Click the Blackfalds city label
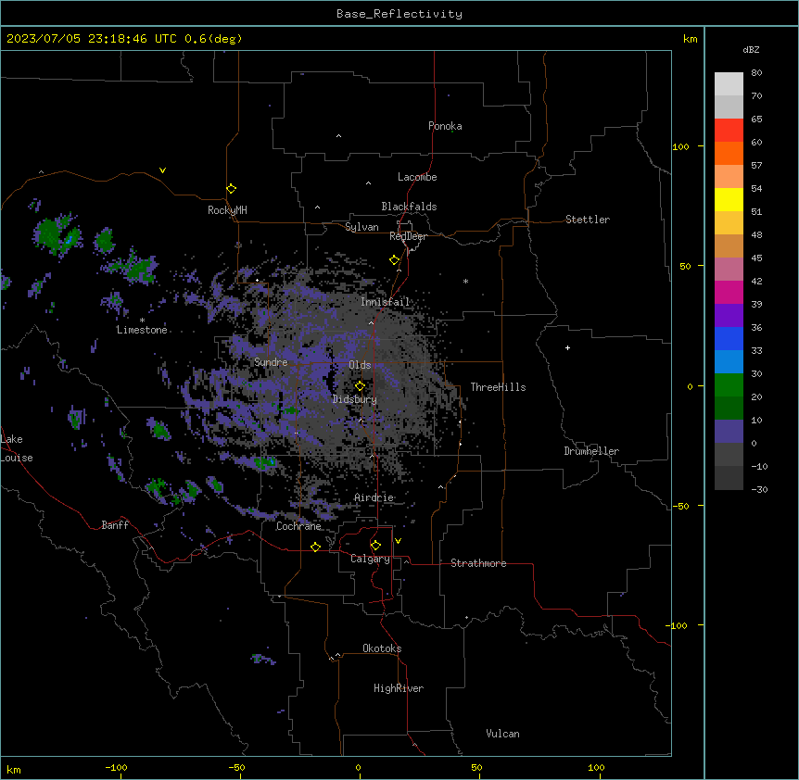This screenshot has width=799, height=780. [x=409, y=207]
